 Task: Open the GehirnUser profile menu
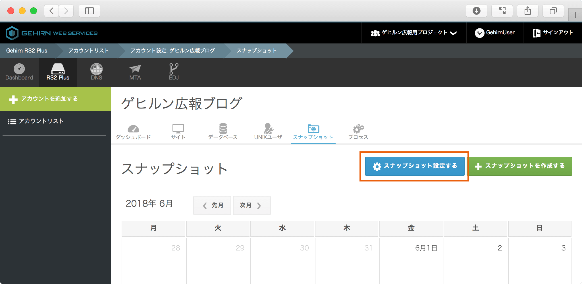click(x=495, y=33)
